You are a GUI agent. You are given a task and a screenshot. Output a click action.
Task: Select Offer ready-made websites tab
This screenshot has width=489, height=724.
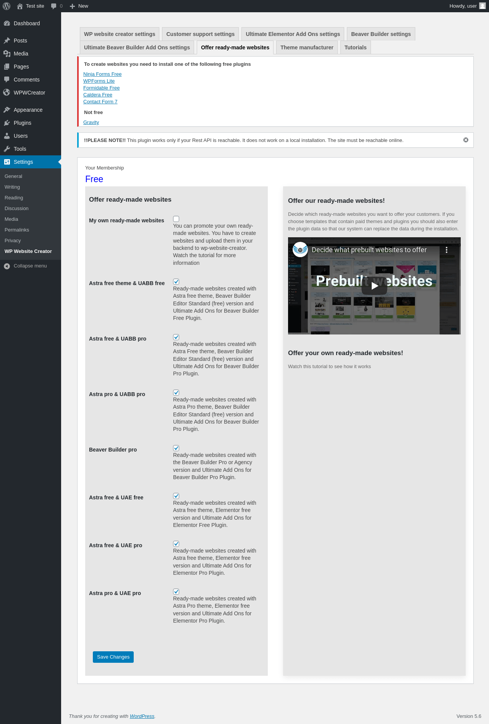[235, 47]
